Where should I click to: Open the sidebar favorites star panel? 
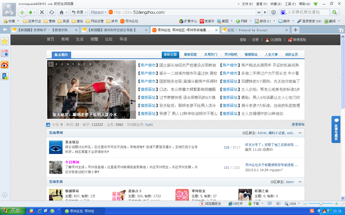click(5, 41)
